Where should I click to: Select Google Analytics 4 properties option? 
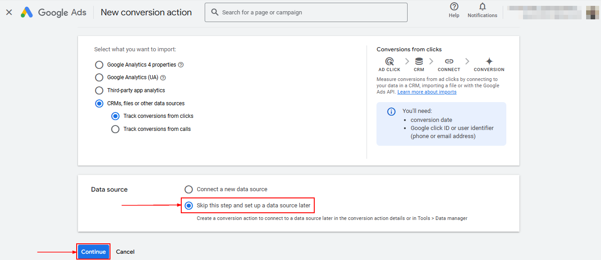pyautogui.click(x=99, y=65)
